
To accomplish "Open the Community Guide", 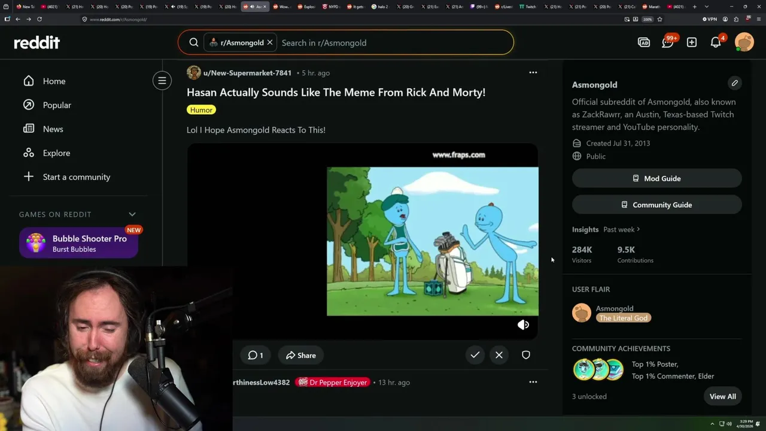I will click(x=656, y=205).
